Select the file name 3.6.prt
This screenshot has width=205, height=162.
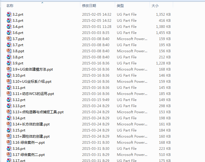18,33
